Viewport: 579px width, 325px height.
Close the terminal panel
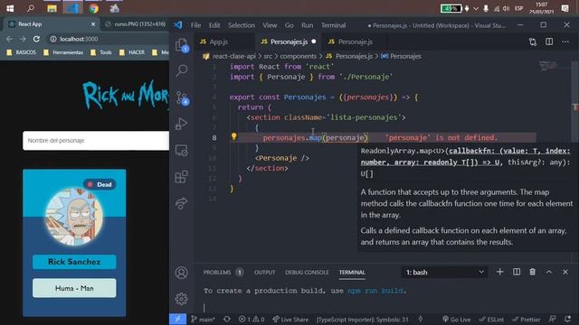[565, 272]
